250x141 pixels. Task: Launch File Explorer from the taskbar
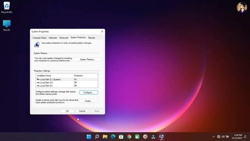tap(105, 137)
